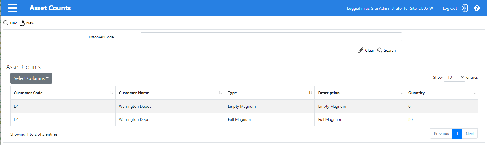Click the Clear eraser icon
Screen dimensions: 487x145
click(x=361, y=50)
